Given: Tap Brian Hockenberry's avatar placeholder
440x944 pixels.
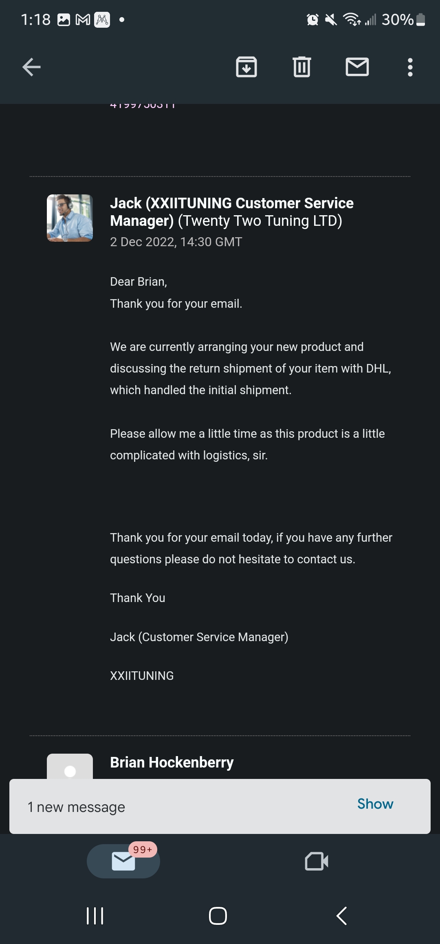Looking at the screenshot, I should tap(70, 766).
